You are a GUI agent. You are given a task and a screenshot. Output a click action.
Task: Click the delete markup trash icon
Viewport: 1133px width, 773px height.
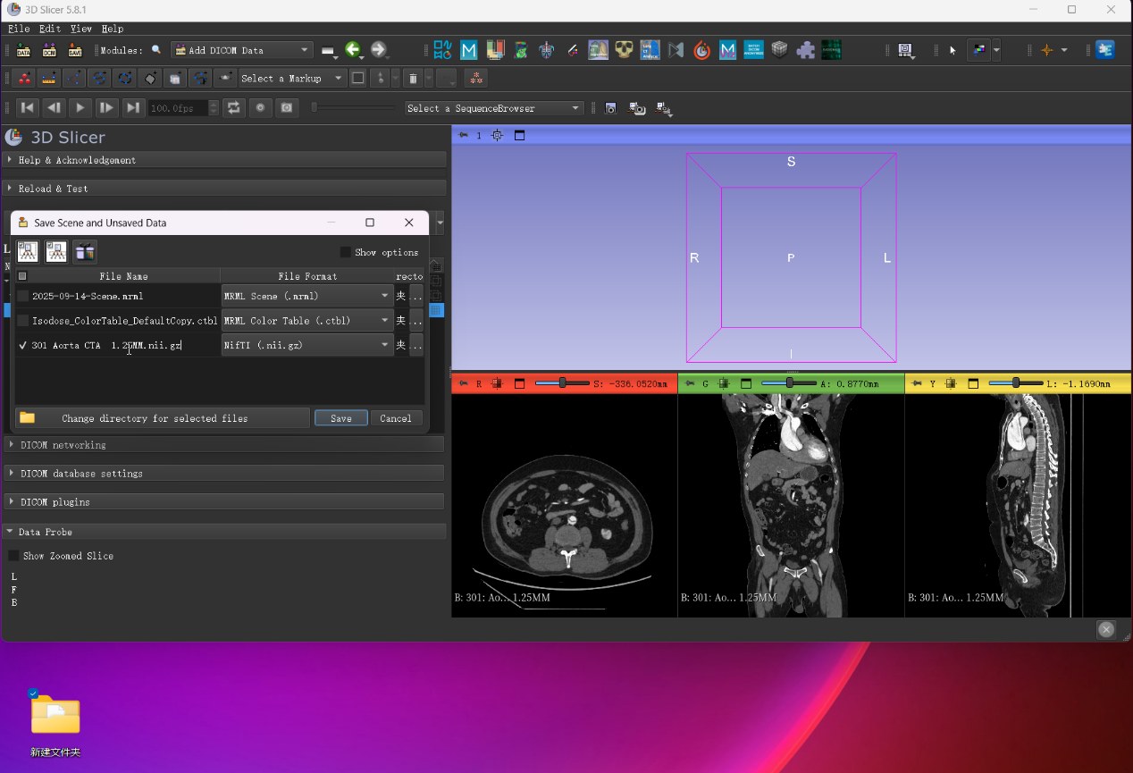tap(413, 79)
